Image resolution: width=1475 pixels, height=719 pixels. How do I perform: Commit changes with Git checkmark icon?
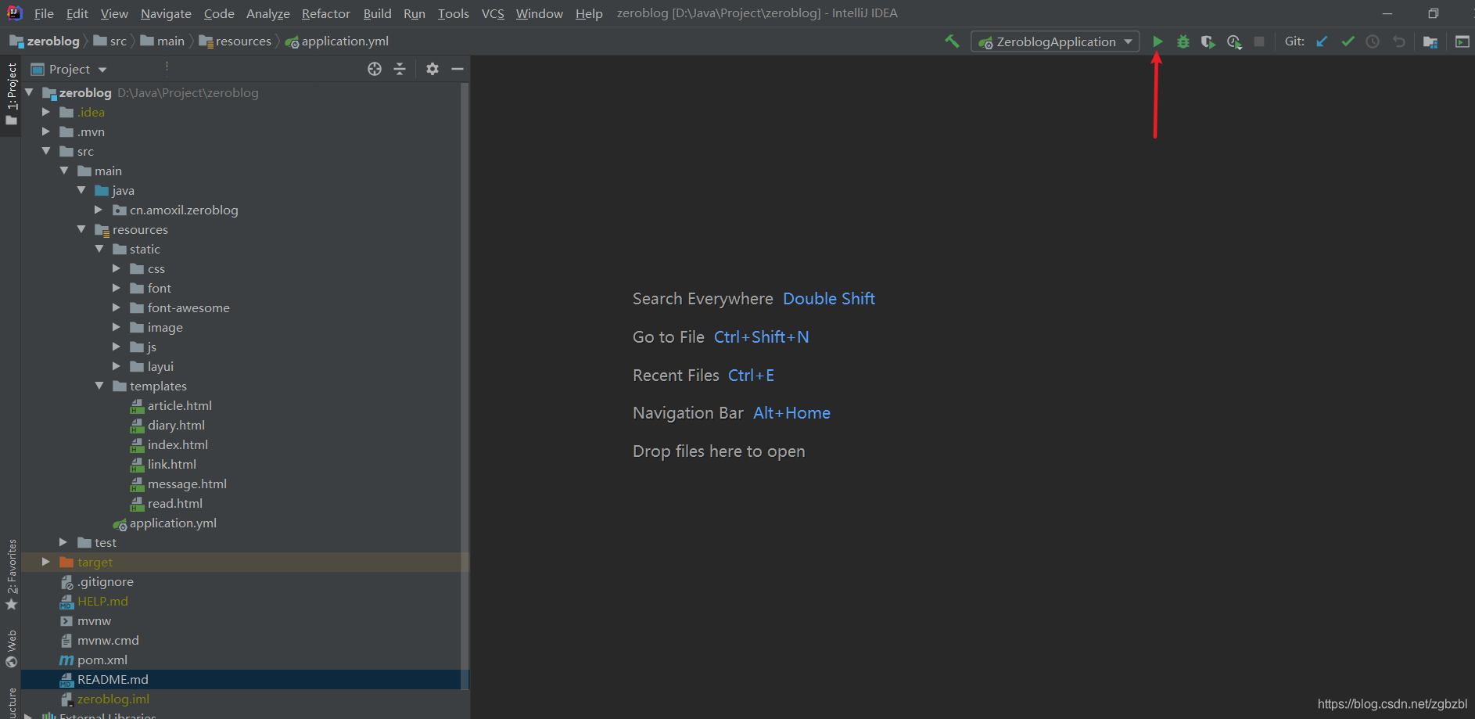[x=1348, y=41]
